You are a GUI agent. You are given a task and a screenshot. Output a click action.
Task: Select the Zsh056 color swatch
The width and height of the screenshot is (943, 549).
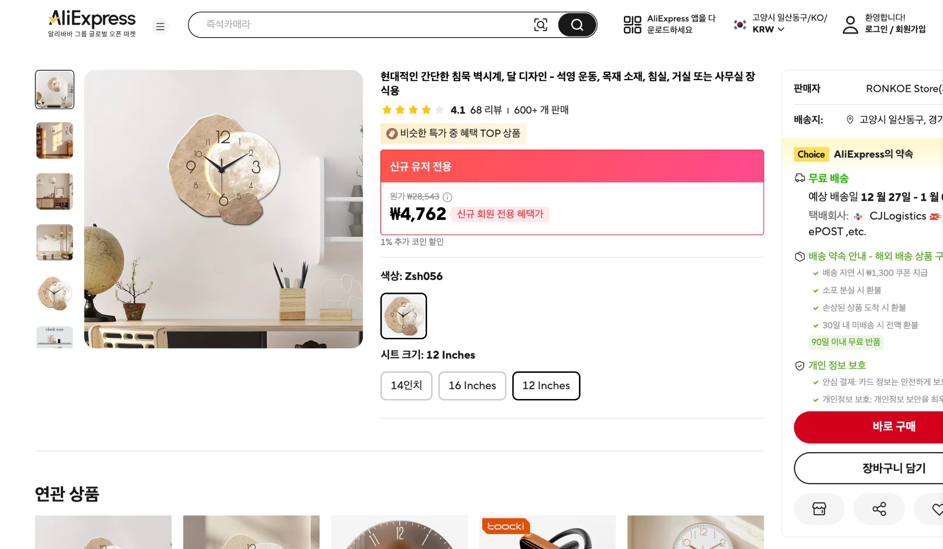point(403,316)
